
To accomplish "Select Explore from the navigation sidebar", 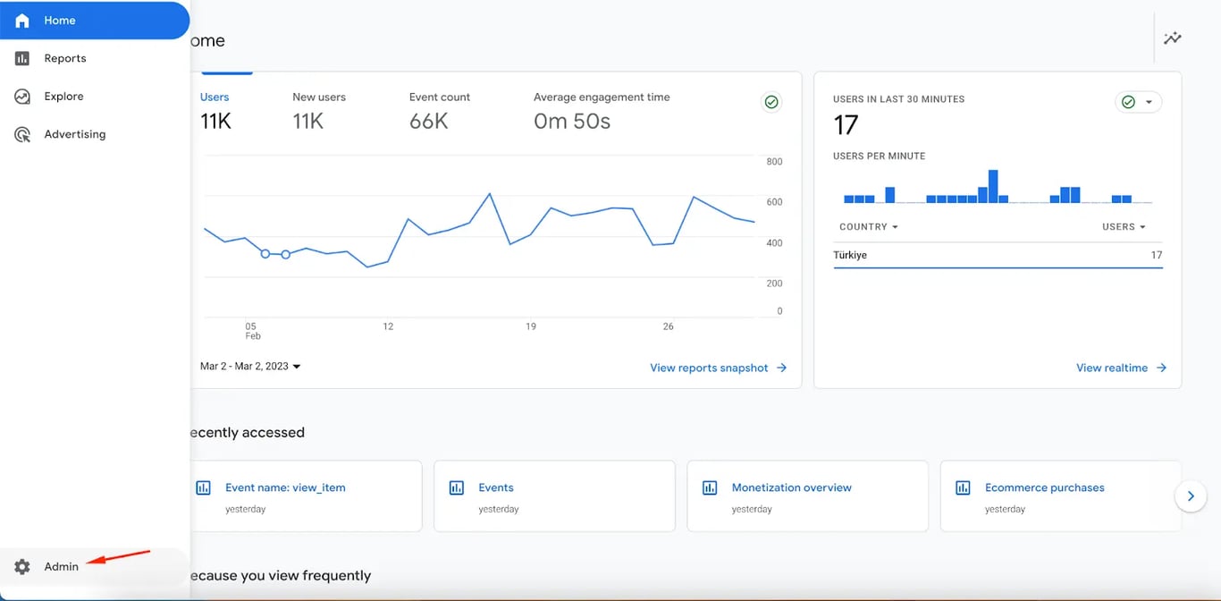I will tap(62, 96).
